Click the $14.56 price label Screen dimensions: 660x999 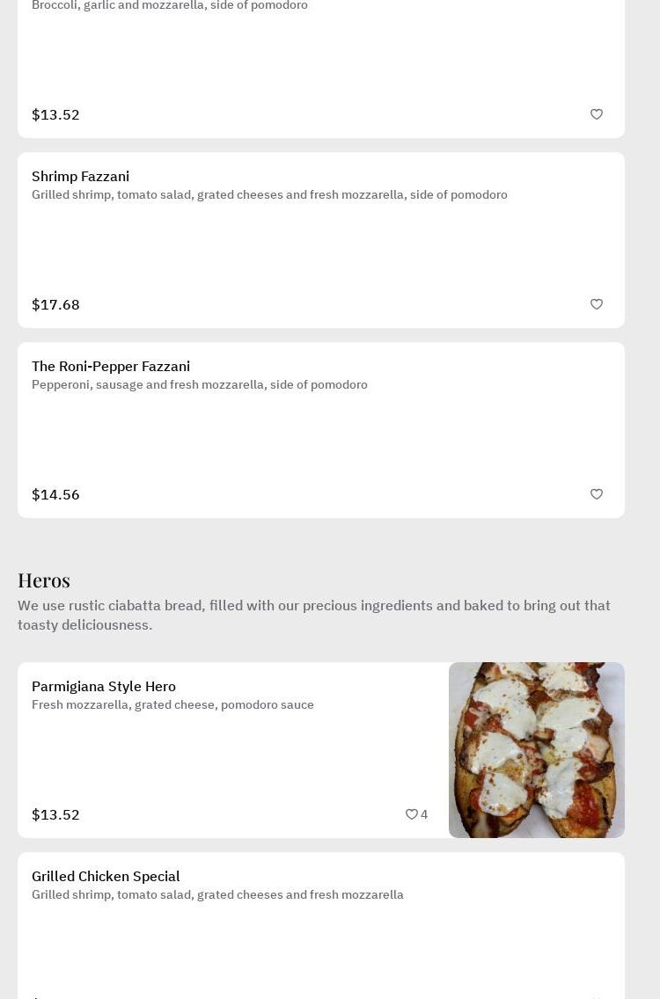(x=55, y=494)
